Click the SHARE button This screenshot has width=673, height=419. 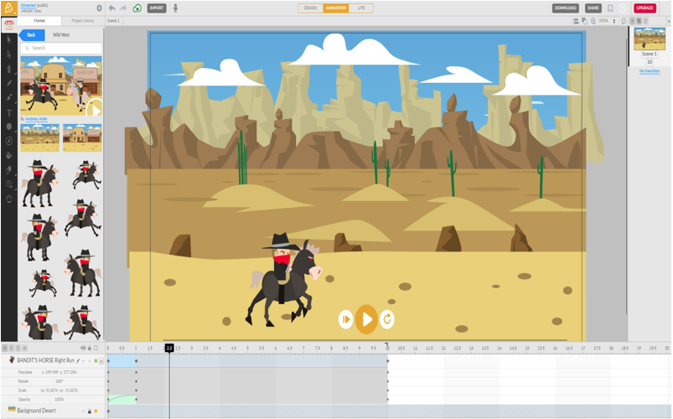click(x=593, y=8)
